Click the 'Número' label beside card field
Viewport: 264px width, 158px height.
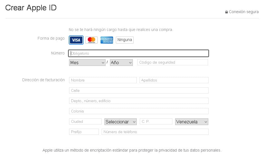tap(58, 53)
